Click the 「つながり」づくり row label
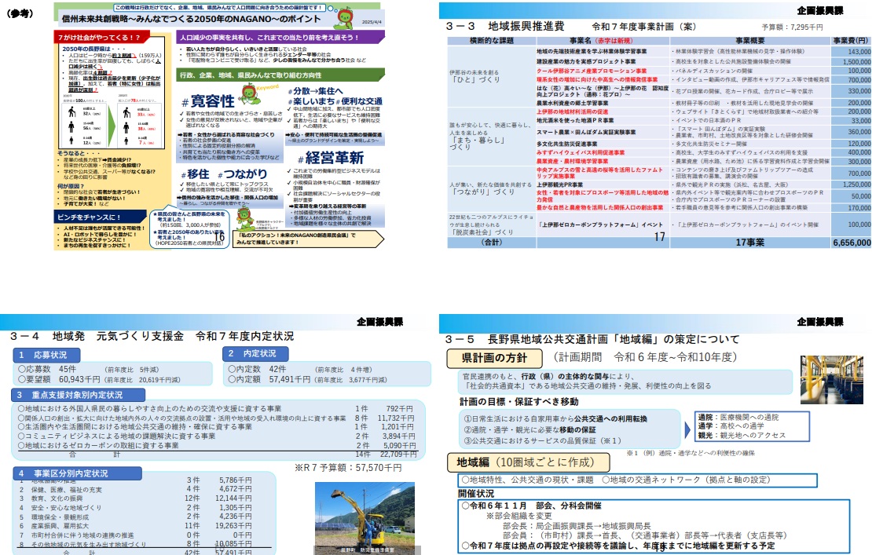 [x=483, y=192]
